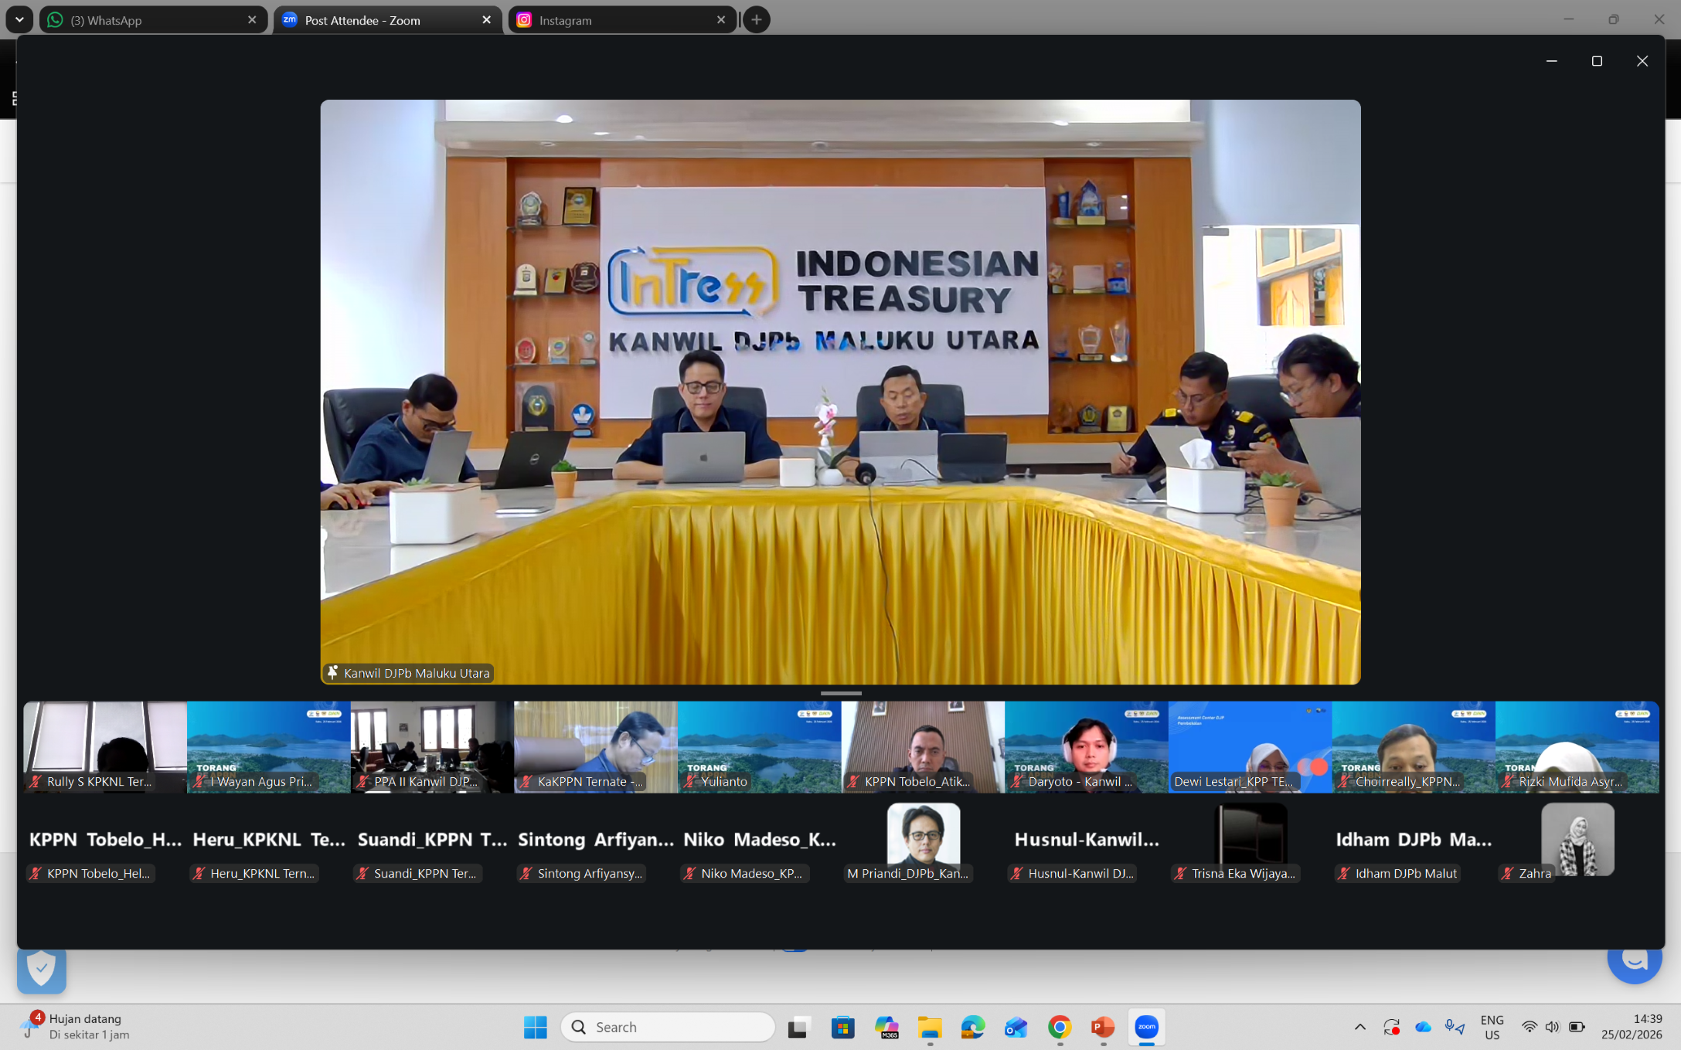The height and width of the screenshot is (1050, 1681).
Task: Click muted mic icon on Yulianto tile
Action: [690, 781]
